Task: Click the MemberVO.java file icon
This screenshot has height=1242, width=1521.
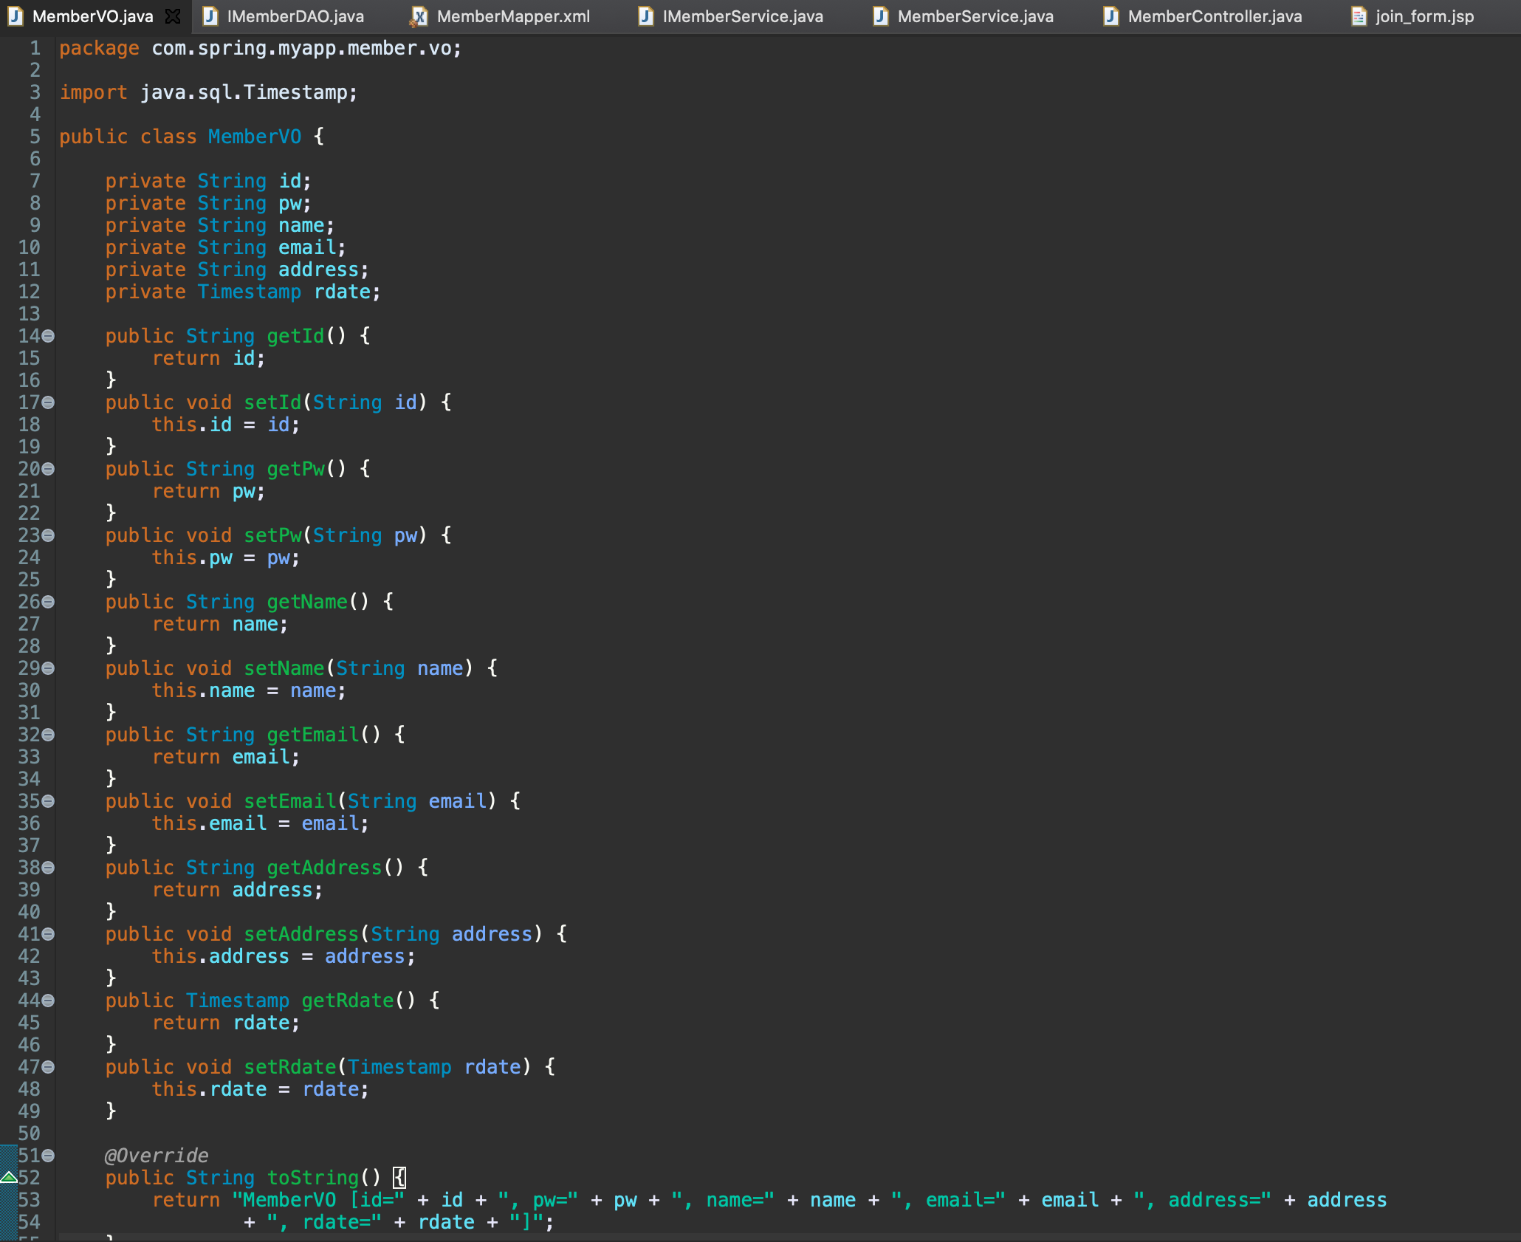Action: click(x=16, y=16)
